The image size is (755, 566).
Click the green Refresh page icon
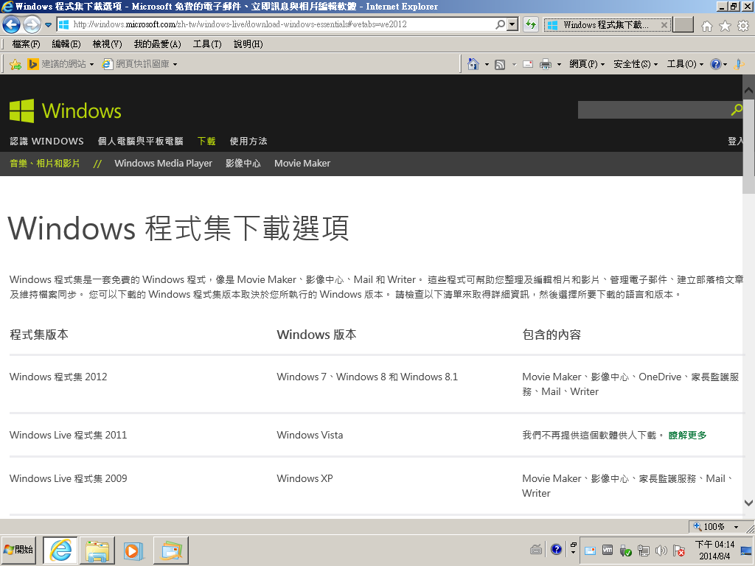531,24
